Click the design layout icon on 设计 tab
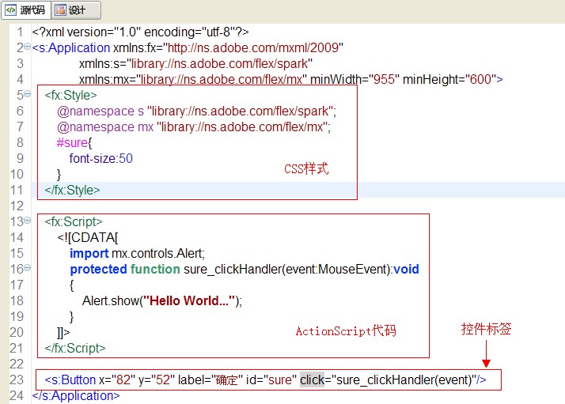This screenshot has height=404, width=565. [60, 10]
